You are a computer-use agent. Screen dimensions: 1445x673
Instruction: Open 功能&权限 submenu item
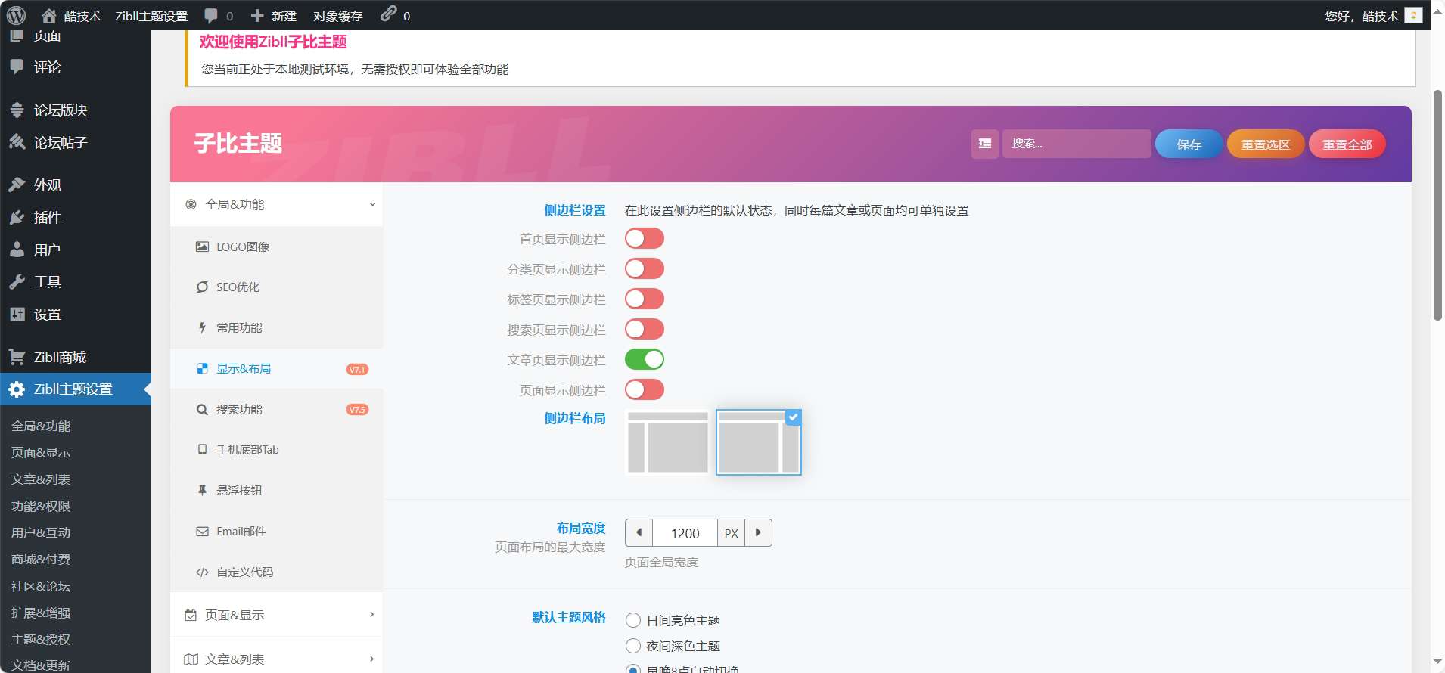(41, 507)
